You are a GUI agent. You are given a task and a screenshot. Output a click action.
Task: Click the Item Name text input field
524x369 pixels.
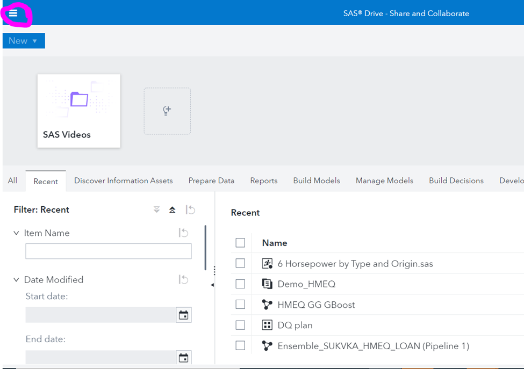click(x=108, y=251)
